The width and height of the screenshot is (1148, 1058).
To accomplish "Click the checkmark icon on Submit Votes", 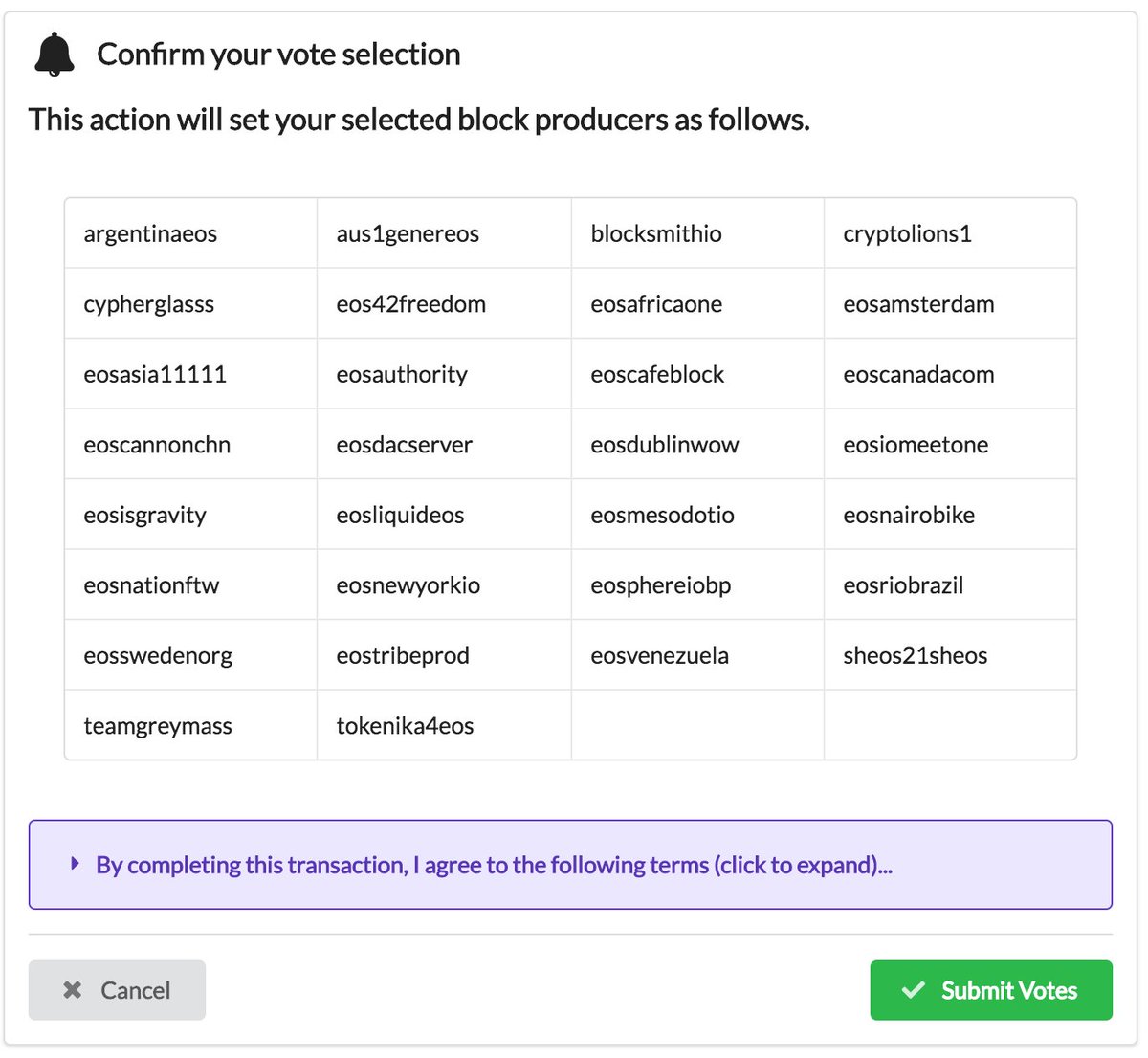I will [x=914, y=990].
